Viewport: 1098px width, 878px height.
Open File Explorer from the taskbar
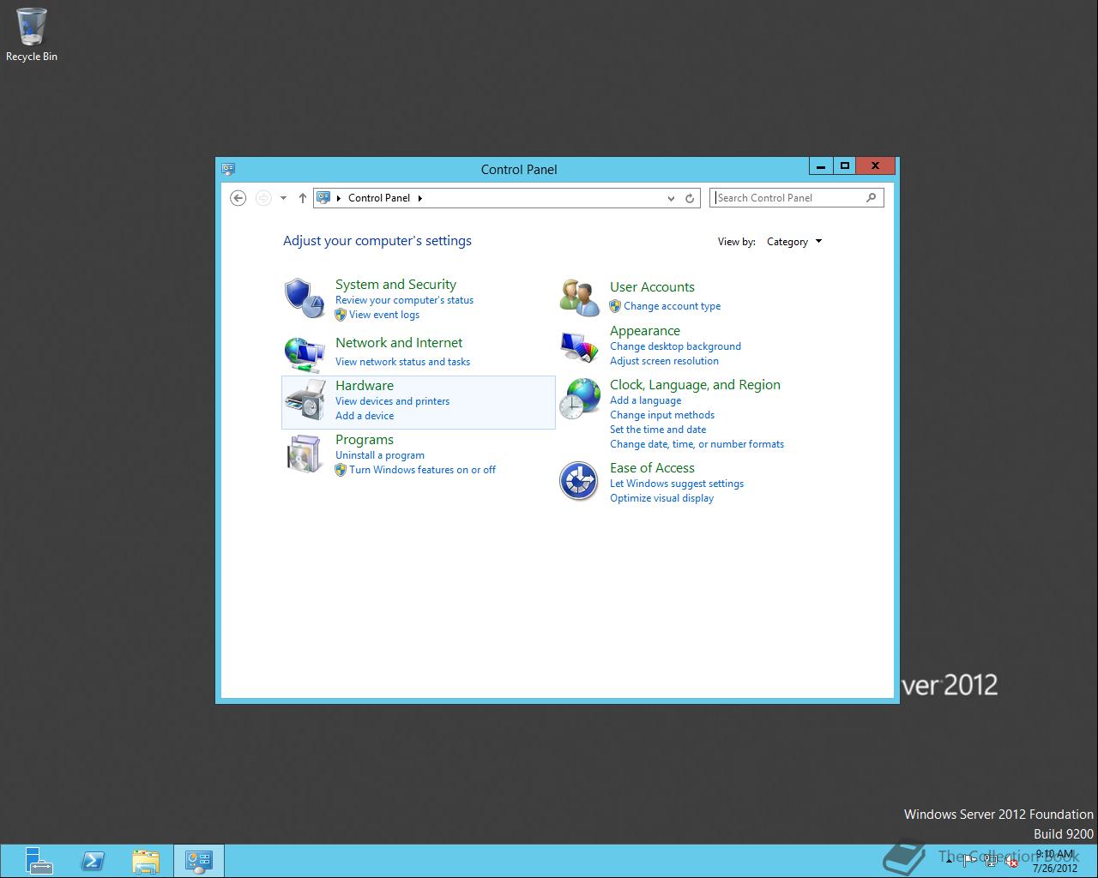[146, 861]
